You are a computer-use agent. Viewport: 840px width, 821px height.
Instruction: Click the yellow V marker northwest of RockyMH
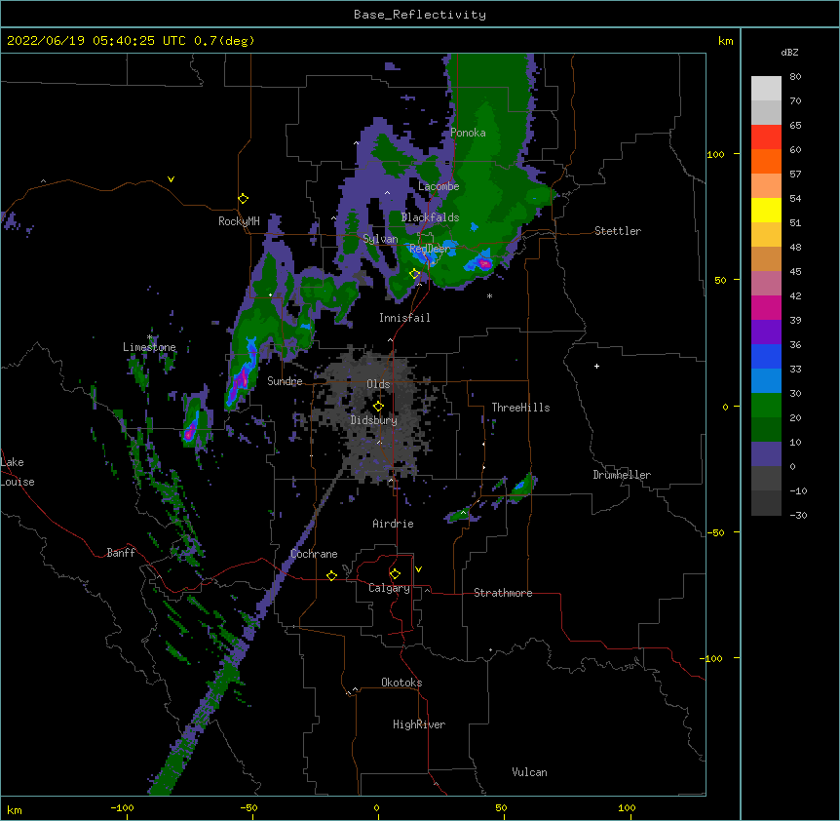(x=171, y=179)
